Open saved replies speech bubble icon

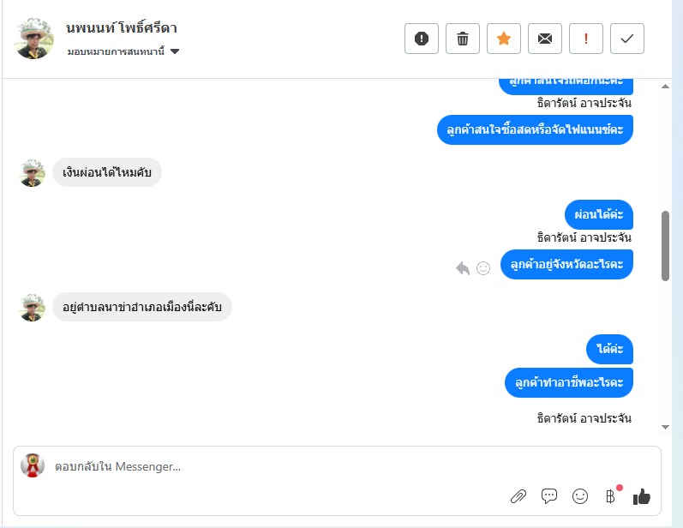click(549, 496)
